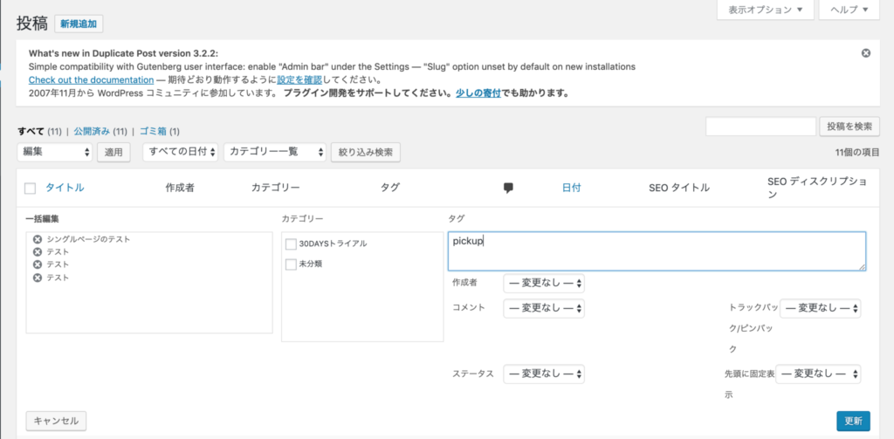Remove the last テスト item from list
The image size is (894, 439).
click(x=38, y=278)
